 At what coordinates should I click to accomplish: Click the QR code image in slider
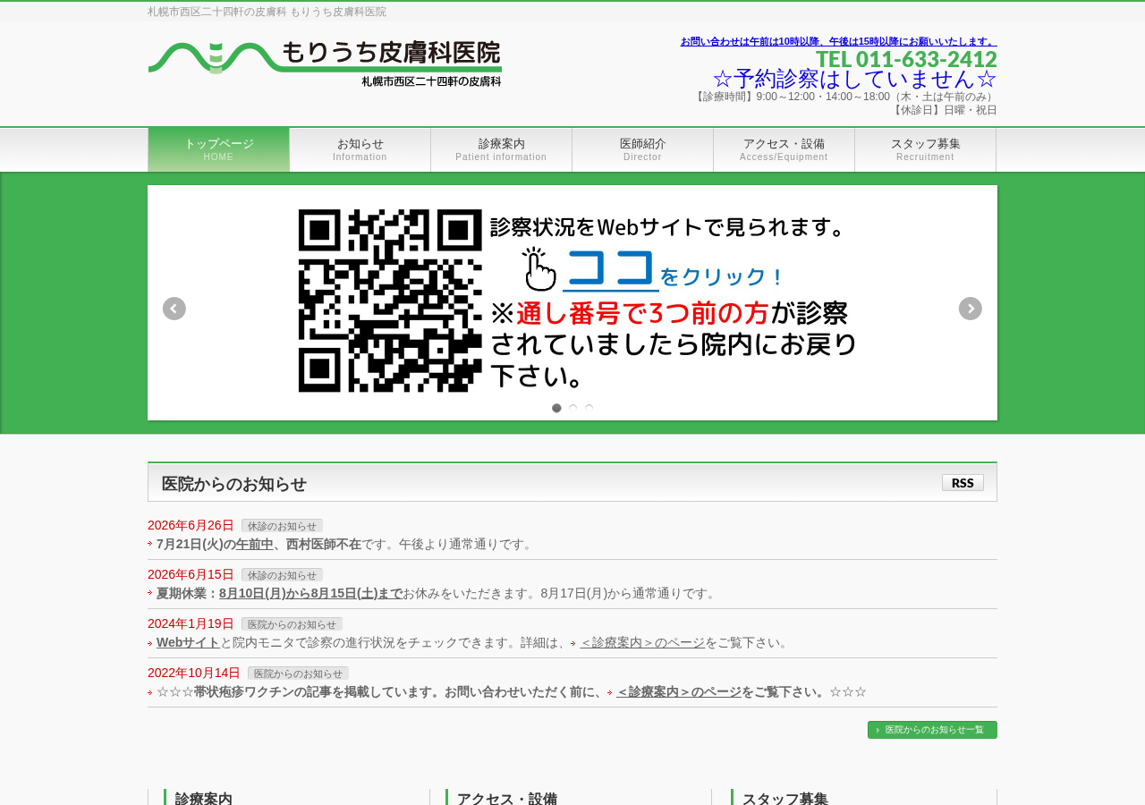click(x=390, y=301)
